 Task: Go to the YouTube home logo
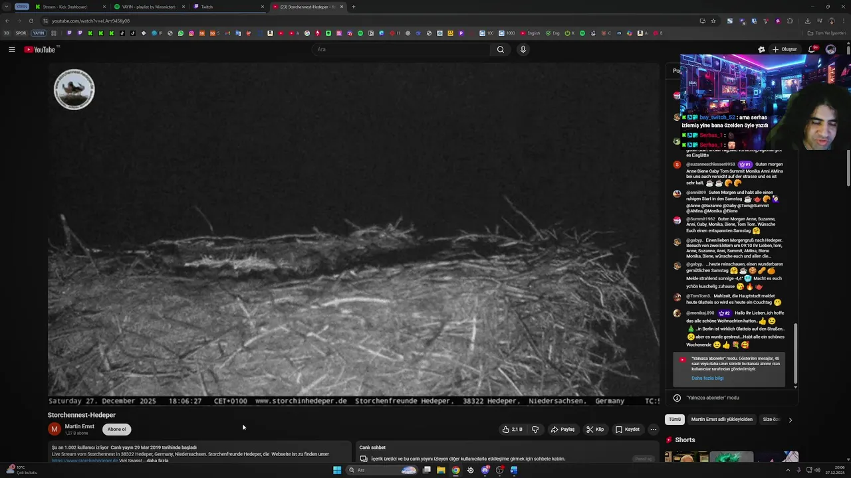coord(40,49)
